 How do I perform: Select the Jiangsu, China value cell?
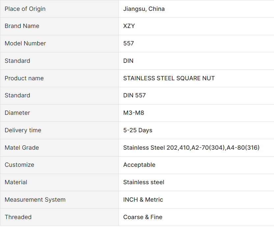144,9
